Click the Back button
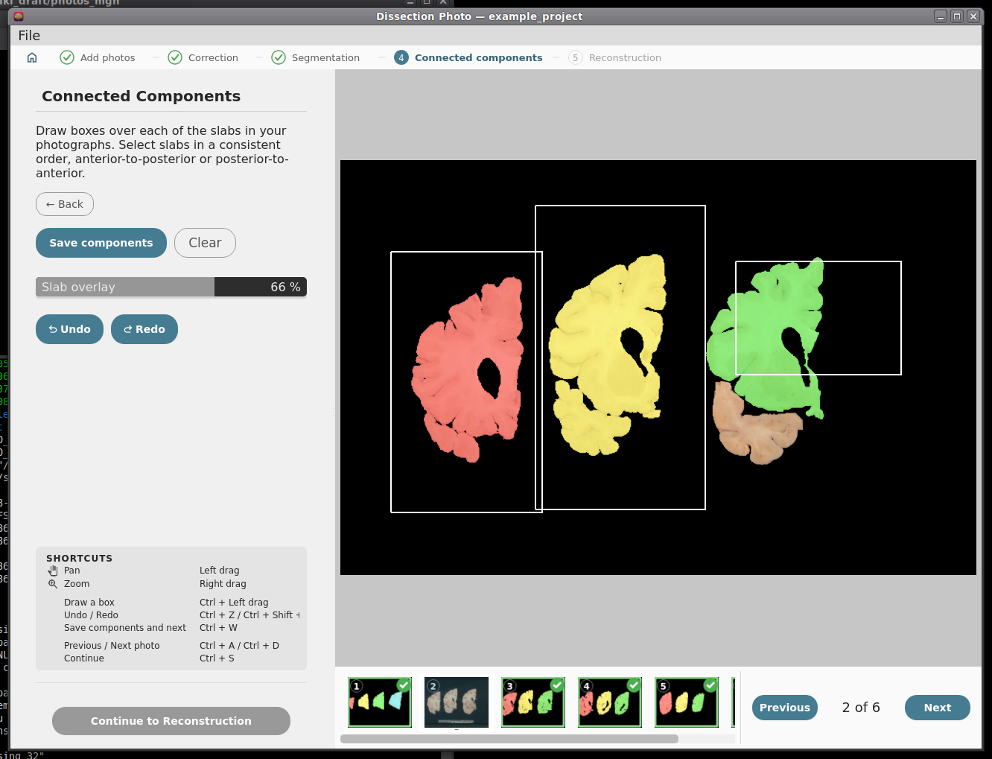Screen dimensions: 992x759 pos(65,204)
